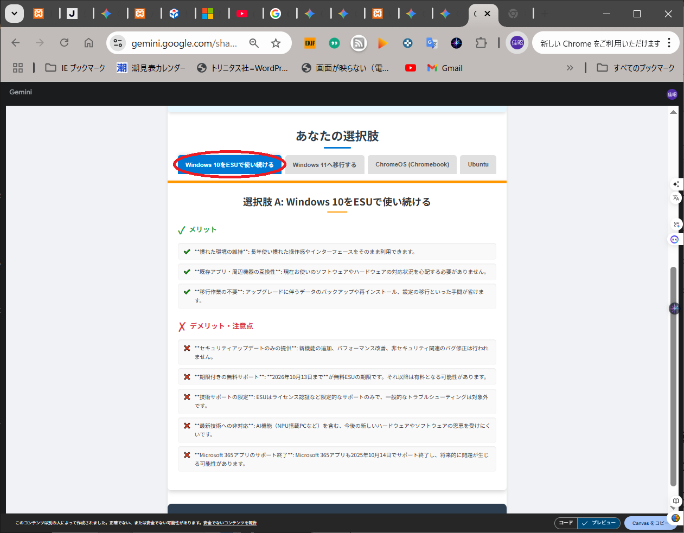Click the 選択肢 A: Windows 10をESUで使い続ける heading

tap(337, 202)
